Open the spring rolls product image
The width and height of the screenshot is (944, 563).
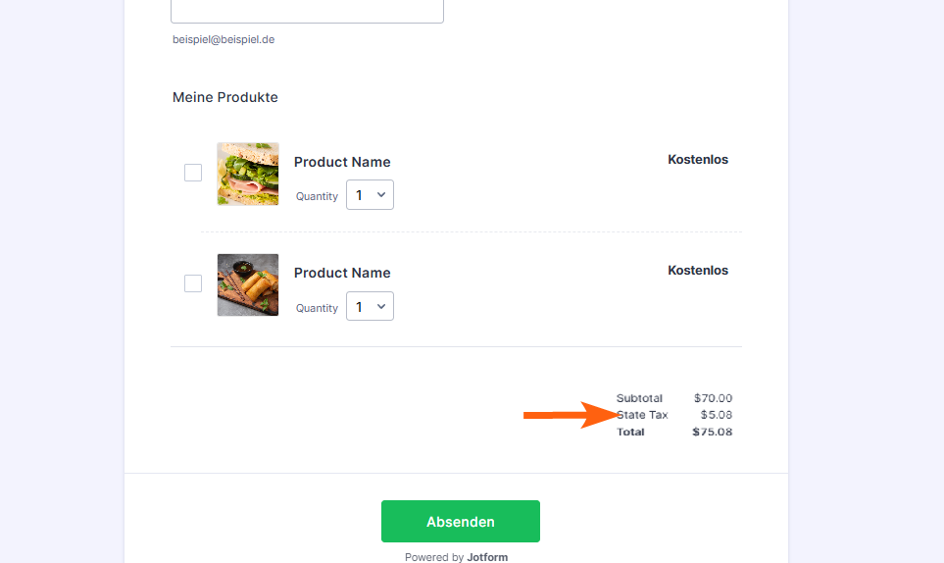248,284
